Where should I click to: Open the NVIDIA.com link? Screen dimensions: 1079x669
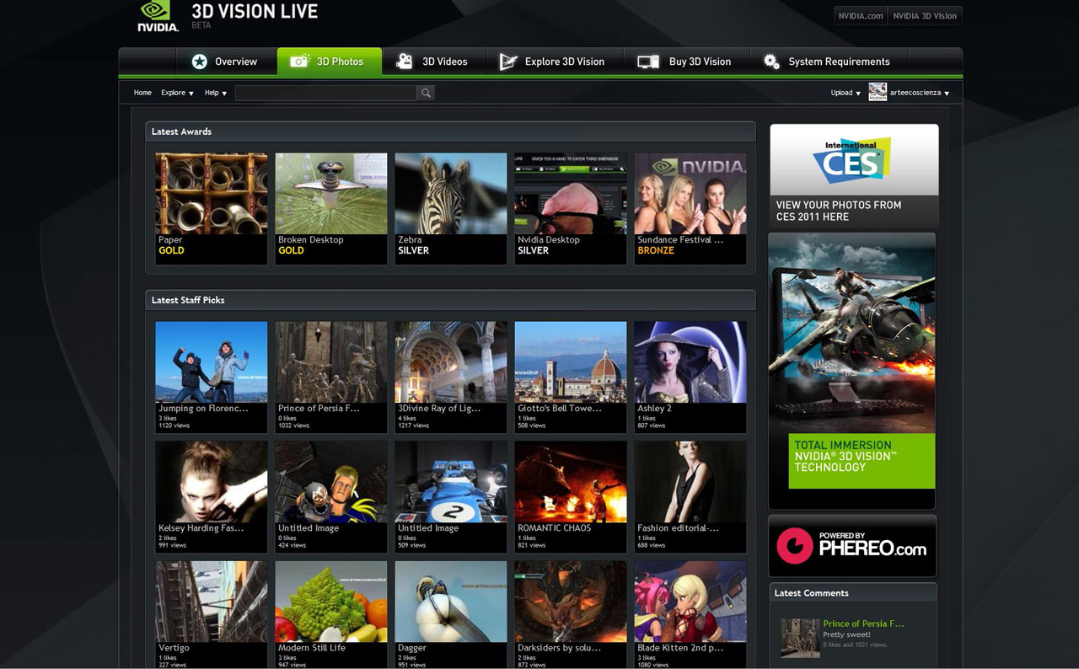[861, 15]
